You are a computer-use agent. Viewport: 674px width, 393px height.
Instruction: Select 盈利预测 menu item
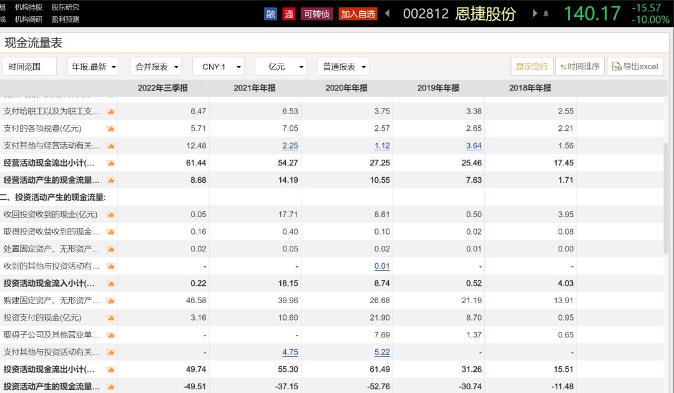[66, 19]
